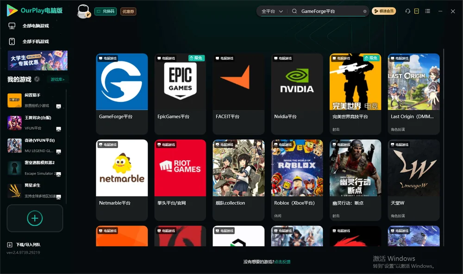Open 下载/导入列队 download queue
This screenshot has width=463, height=274.
(24, 245)
